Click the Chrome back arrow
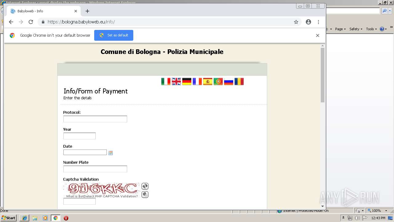The height and width of the screenshot is (222, 394). (11, 22)
